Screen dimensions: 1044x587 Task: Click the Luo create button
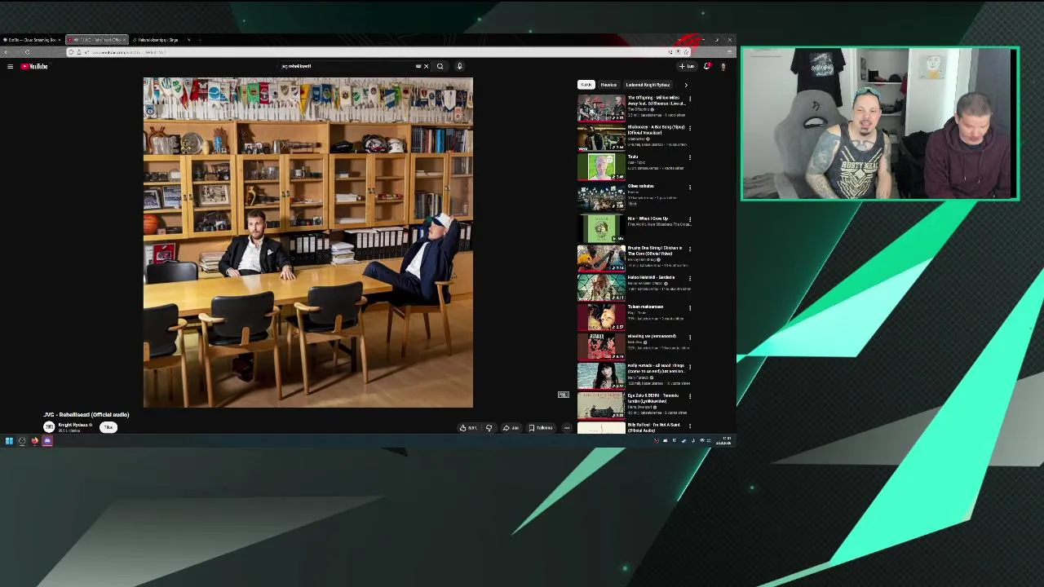[x=687, y=66]
